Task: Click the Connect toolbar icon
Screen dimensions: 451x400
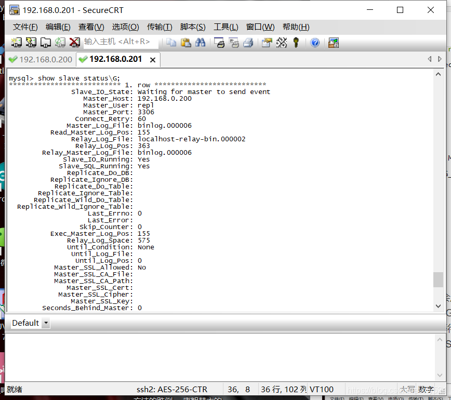Action: point(17,42)
